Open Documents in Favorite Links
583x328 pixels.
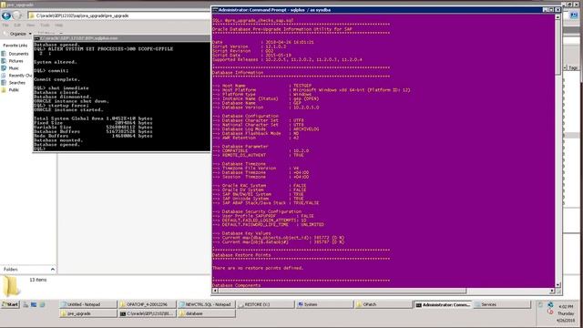(18, 54)
